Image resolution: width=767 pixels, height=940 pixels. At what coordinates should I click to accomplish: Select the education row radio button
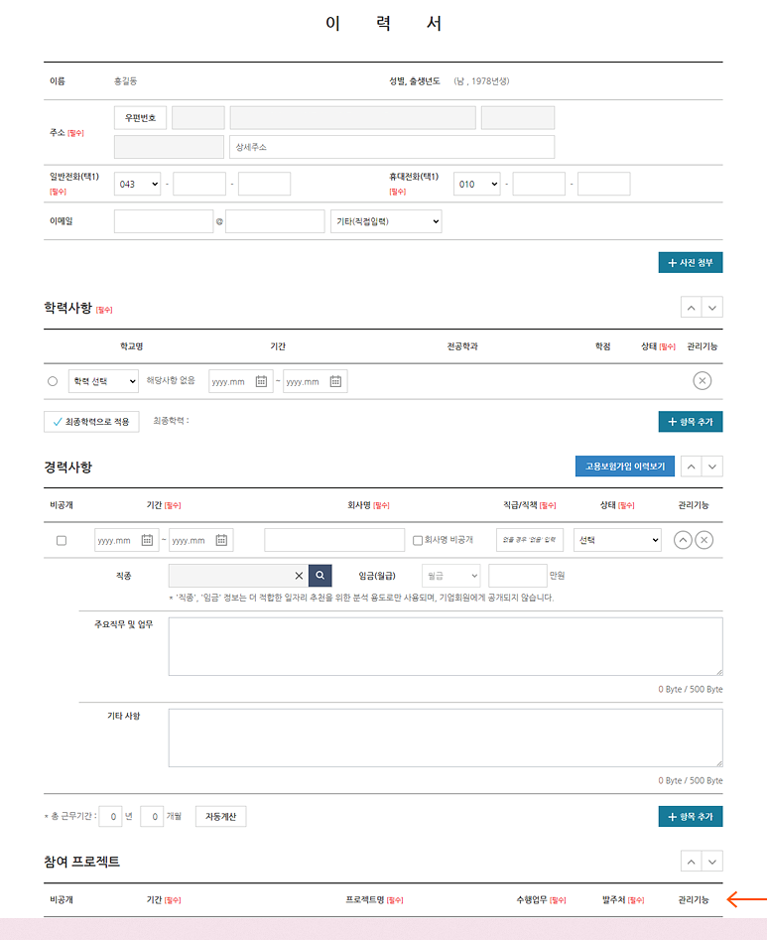[53, 381]
